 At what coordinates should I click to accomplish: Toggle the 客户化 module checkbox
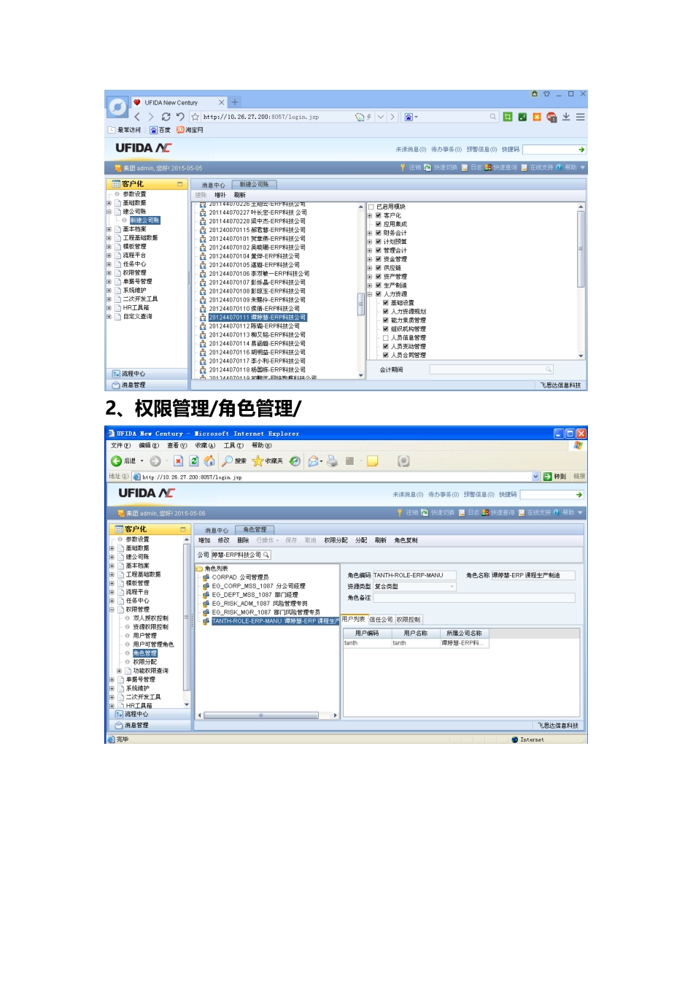pos(379,216)
